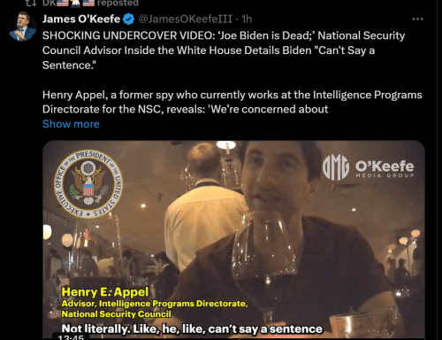This screenshot has height=340, width=442.
Task: Click the 1h timestamp of the tweet
Action: tap(247, 19)
